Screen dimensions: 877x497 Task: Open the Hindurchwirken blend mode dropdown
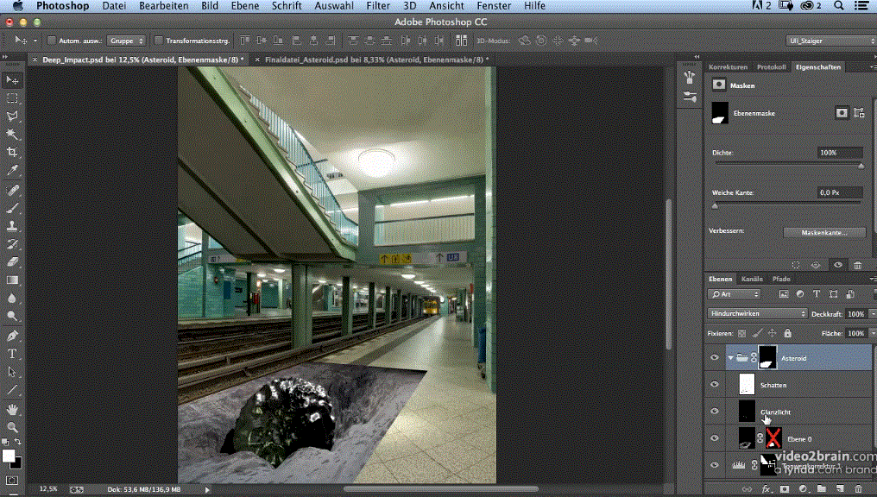[x=757, y=313]
